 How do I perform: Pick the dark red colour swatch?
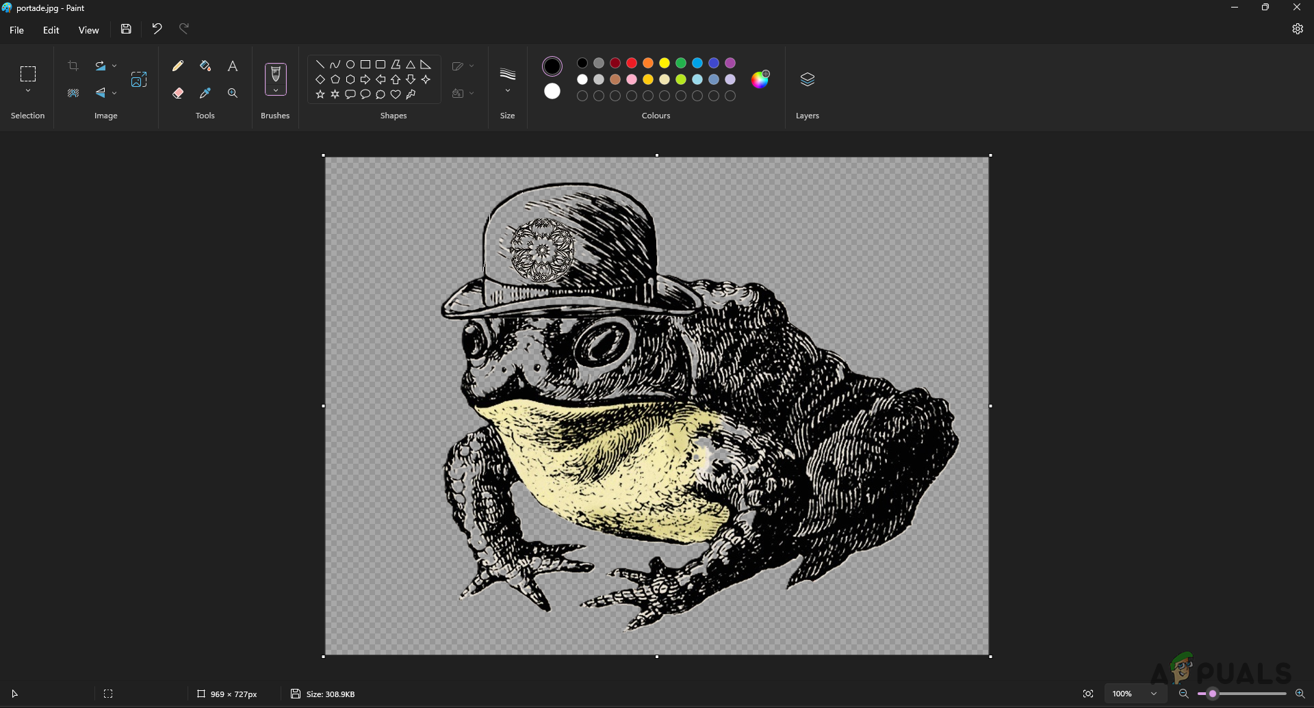[615, 63]
